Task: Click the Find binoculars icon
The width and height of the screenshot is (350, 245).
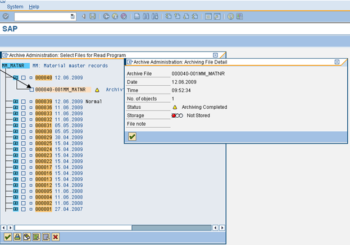Action: coord(146,16)
